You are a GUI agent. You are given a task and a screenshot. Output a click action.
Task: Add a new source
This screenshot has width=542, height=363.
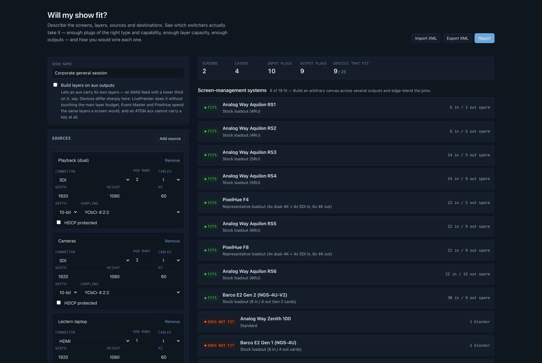pyautogui.click(x=170, y=138)
